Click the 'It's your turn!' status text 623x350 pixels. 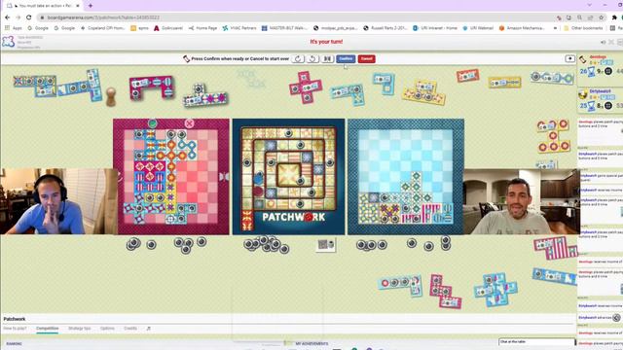click(x=326, y=42)
